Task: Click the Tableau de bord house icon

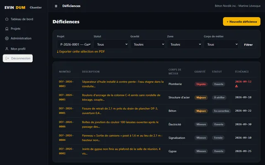Action: (x=7, y=19)
